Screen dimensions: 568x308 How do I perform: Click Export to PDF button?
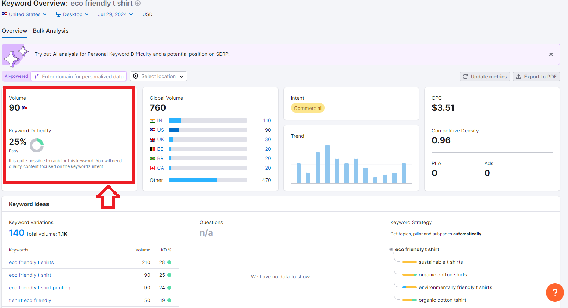coord(536,77)
